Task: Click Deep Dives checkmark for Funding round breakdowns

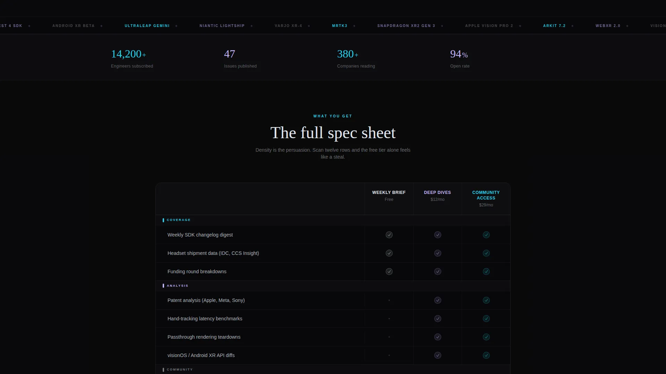Action: 437,271
